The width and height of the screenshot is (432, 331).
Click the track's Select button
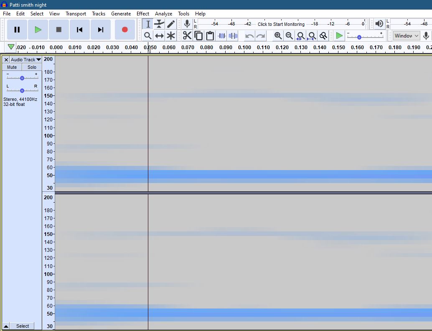22,326
